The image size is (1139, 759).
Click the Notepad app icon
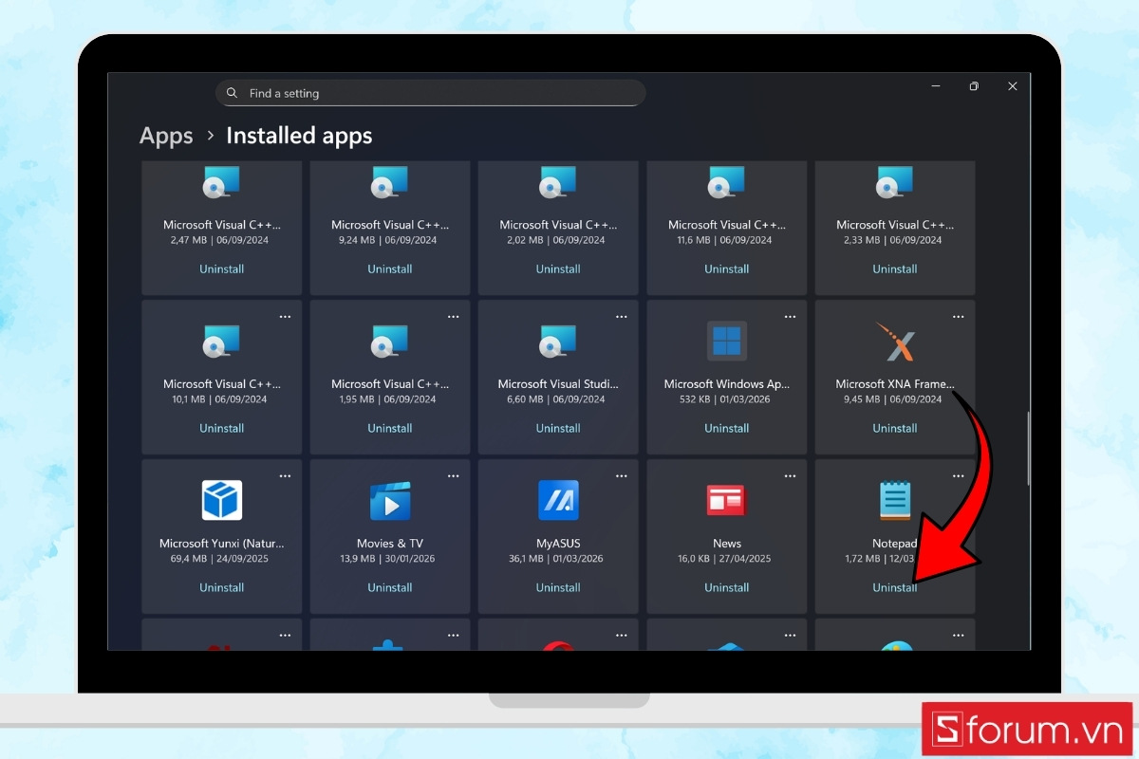(x=895, y=500)
